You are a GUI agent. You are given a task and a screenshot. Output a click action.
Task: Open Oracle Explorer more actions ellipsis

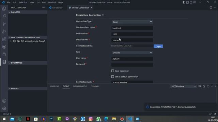[x=43, y=7]
